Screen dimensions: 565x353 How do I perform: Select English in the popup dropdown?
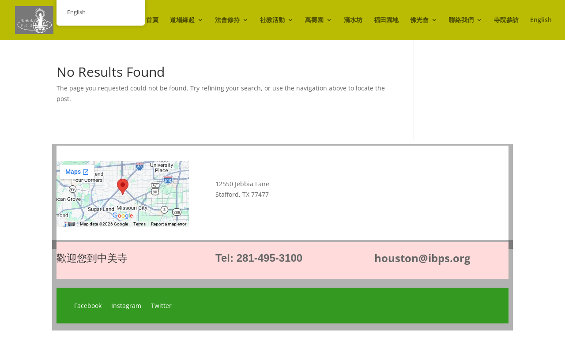(76, 12)
